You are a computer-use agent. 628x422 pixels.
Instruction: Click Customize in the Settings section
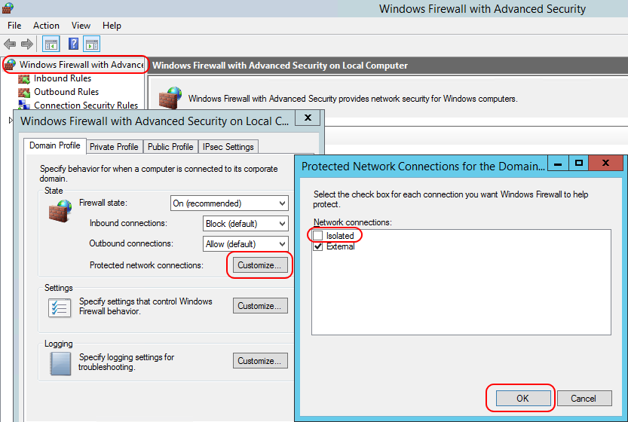pyautogui.click(x=260, y=306)
